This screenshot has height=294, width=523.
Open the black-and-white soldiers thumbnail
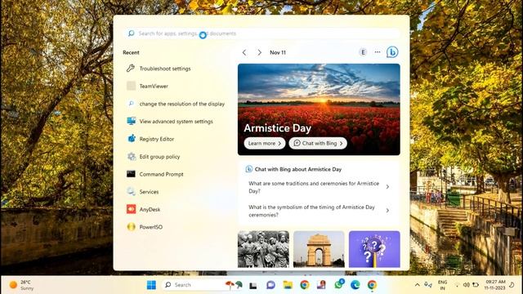(x=263, y=249)
